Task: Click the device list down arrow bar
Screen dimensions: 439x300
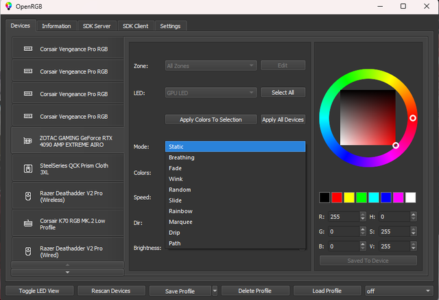Action: pos(67,273)
